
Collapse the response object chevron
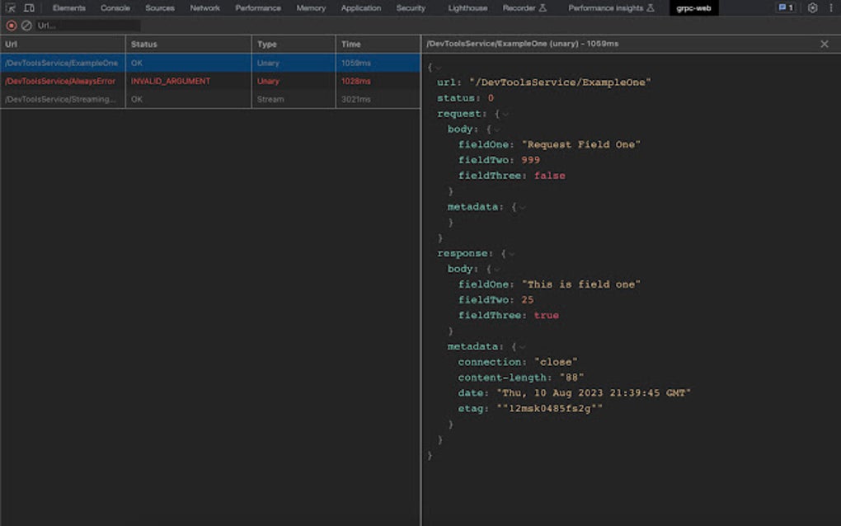click(511, 254)
